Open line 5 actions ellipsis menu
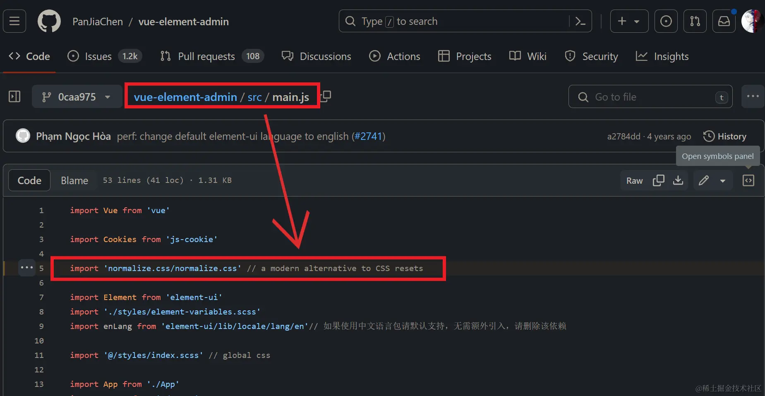This screenshot has height=396, width=765. click(x=27, y=267)
